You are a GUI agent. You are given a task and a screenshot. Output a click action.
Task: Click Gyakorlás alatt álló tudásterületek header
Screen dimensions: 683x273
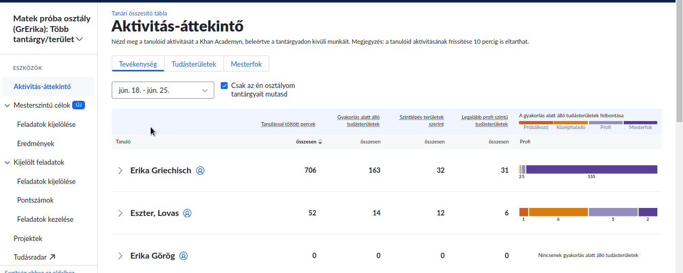click(359, 121)
